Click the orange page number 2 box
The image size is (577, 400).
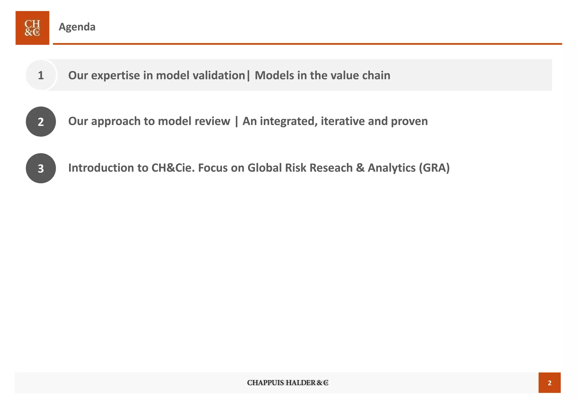click(x=549, y=383)
